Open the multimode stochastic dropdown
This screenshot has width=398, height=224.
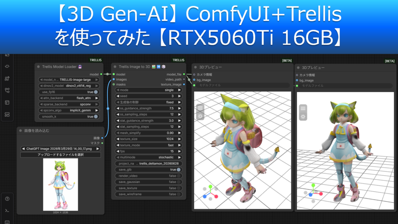[148, 157]
